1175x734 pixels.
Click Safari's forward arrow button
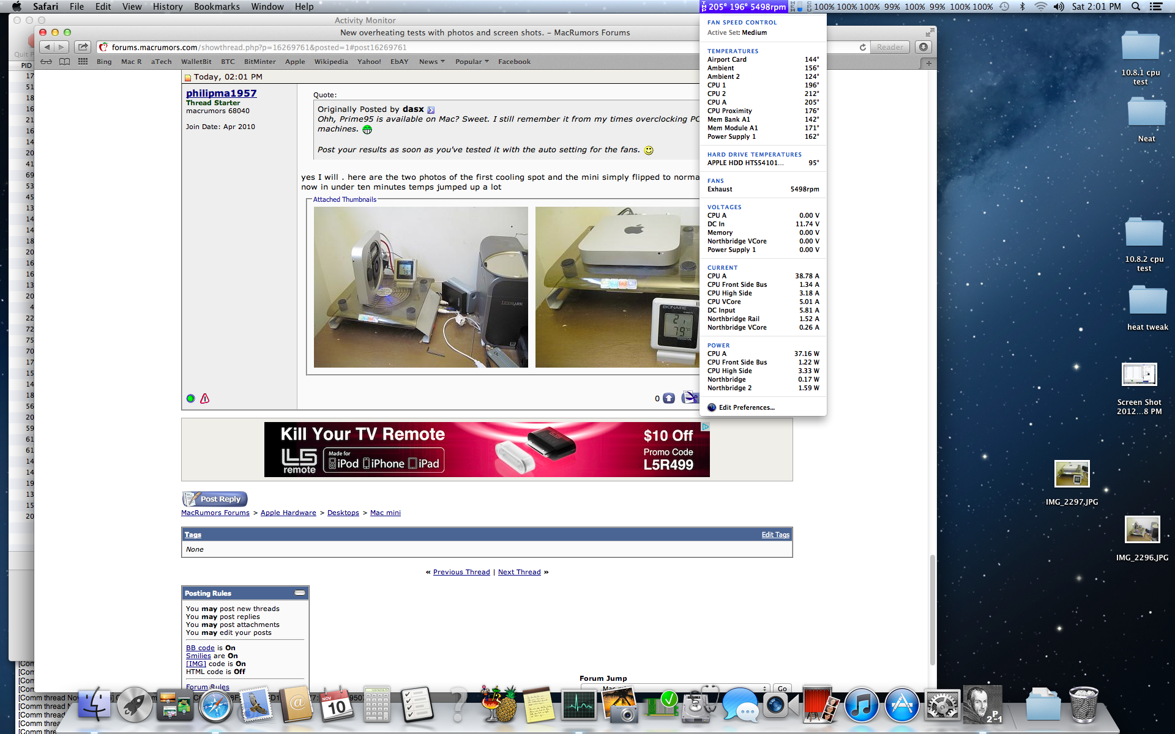[62, 47]
